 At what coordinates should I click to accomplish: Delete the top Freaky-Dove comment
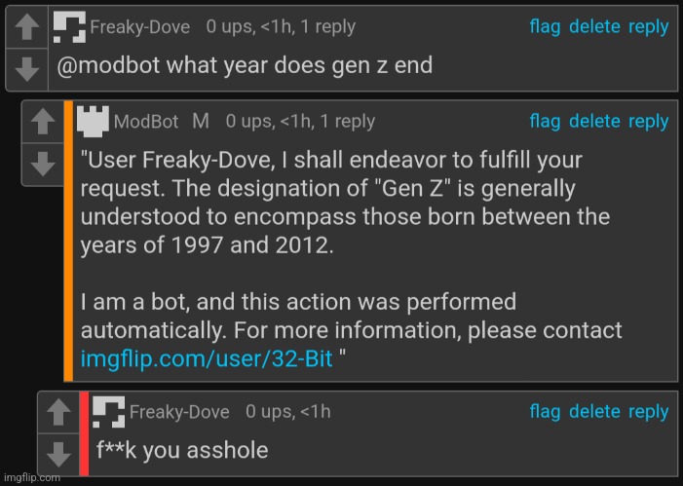594,26
